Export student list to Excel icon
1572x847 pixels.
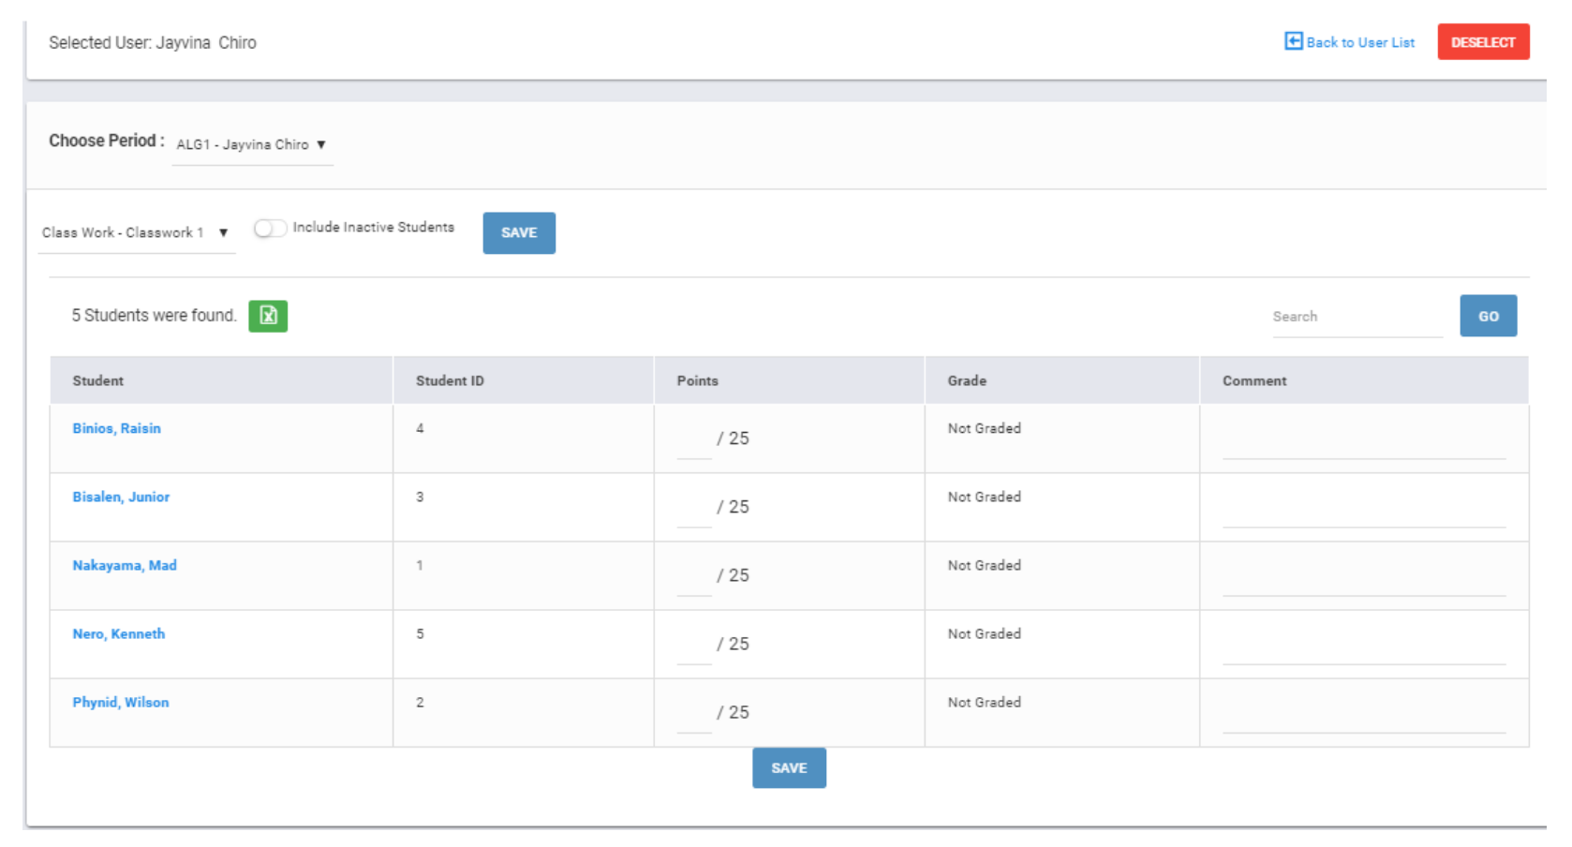point(268,316)
